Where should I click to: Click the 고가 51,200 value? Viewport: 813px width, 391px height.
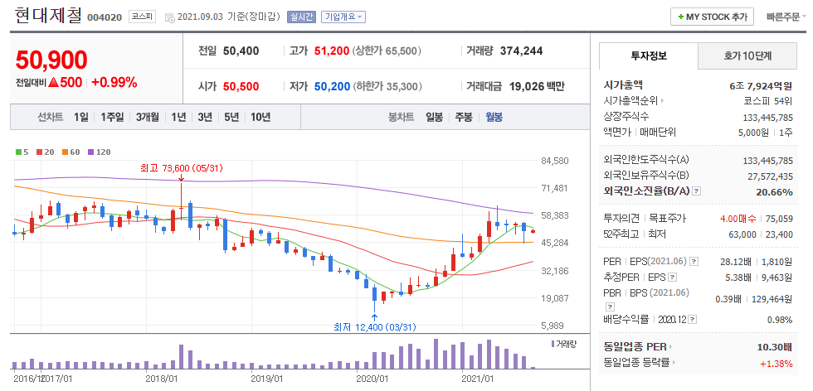332,51
